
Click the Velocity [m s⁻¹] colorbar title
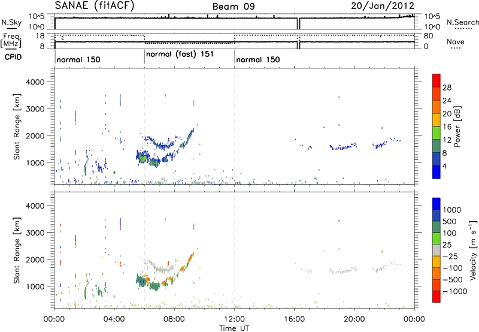point(474,250)
